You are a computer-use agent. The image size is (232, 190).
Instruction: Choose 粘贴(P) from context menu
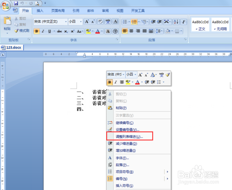coord(139,108)
